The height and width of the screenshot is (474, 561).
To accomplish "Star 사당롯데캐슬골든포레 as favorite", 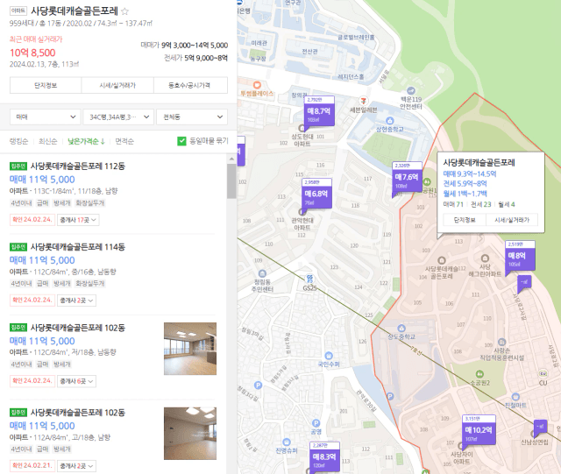I will (x=124, y=11).
